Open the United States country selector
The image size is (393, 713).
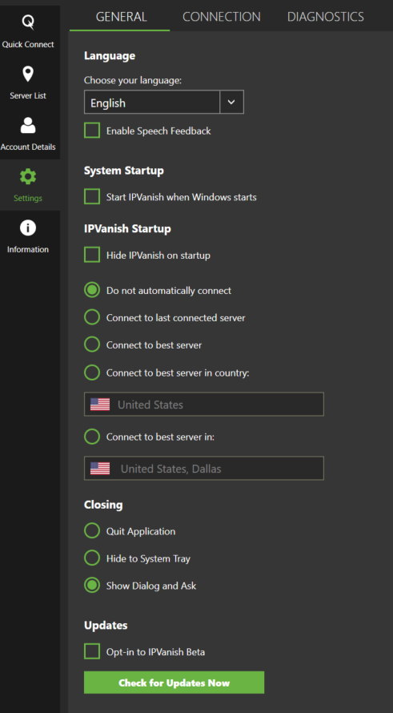(x=204, y=405)
